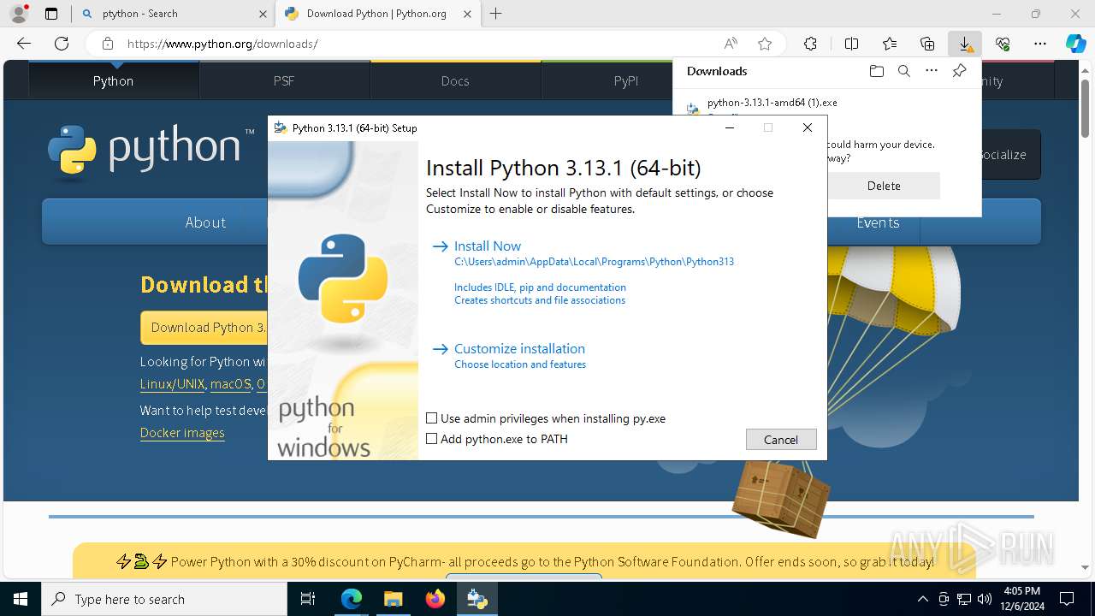Minimize the Python Setup window

730,127
